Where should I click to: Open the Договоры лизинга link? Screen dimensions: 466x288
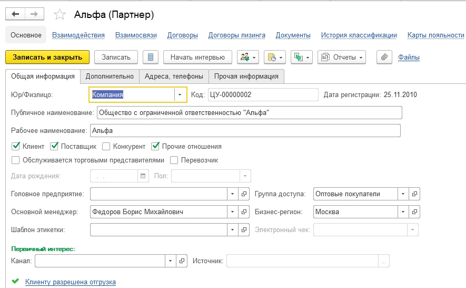point(236,35)
